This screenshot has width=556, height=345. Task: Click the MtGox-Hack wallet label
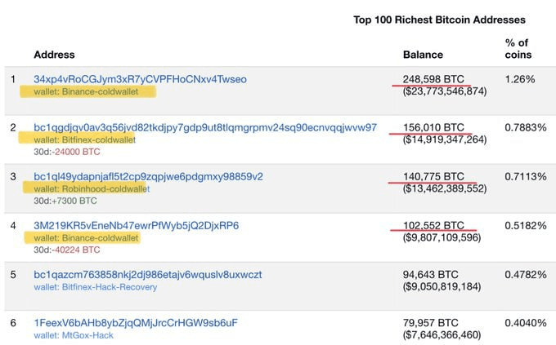click(74, 335)
